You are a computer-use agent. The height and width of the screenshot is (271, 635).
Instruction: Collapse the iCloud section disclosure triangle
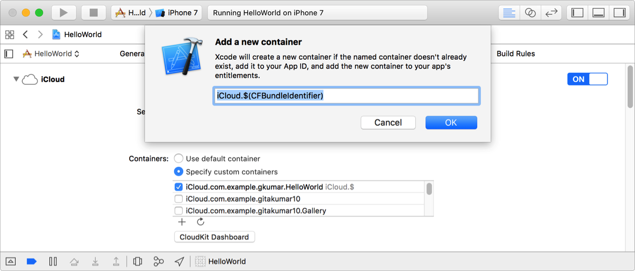(x=16, y=79)
